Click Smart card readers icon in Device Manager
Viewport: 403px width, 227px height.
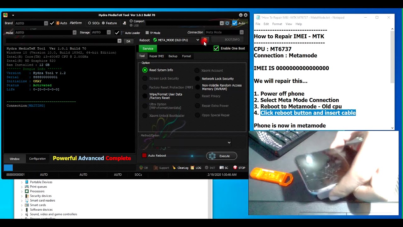pyautogui.click(x=27, y=201)
